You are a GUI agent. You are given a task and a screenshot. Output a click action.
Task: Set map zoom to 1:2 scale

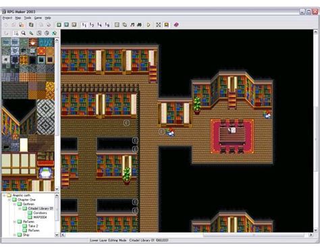point(92,25)
